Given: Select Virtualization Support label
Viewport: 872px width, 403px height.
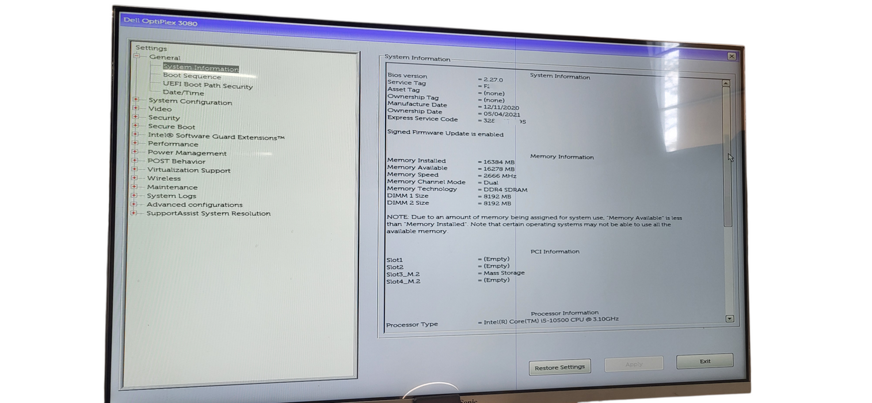Looking at the screenshot, I should [189, 170].
